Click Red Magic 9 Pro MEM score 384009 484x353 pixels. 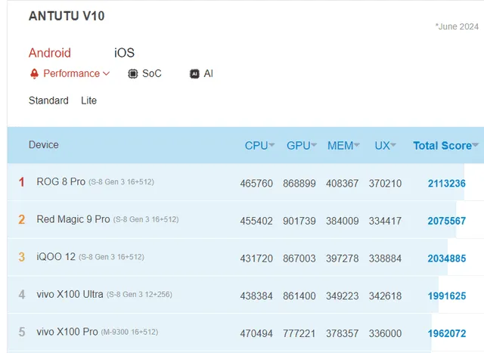[343, 221]
